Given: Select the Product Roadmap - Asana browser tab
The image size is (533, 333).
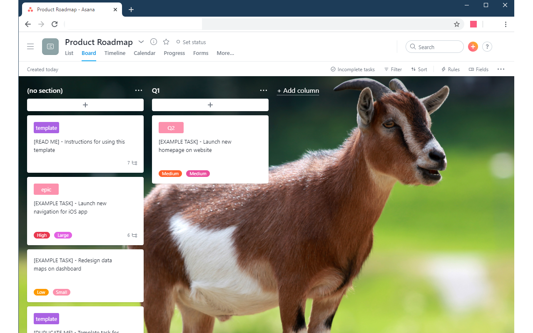Looking at the screenshot, I should [x=73, y=9].
